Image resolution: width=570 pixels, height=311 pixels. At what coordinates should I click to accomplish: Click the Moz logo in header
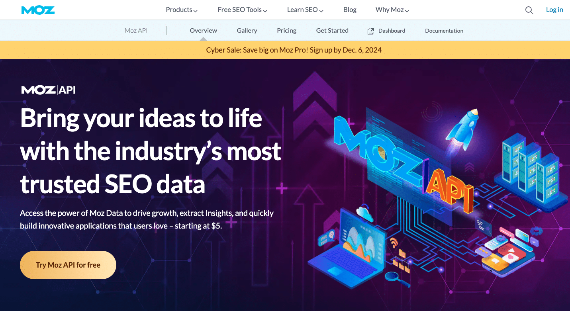point(38,10)
